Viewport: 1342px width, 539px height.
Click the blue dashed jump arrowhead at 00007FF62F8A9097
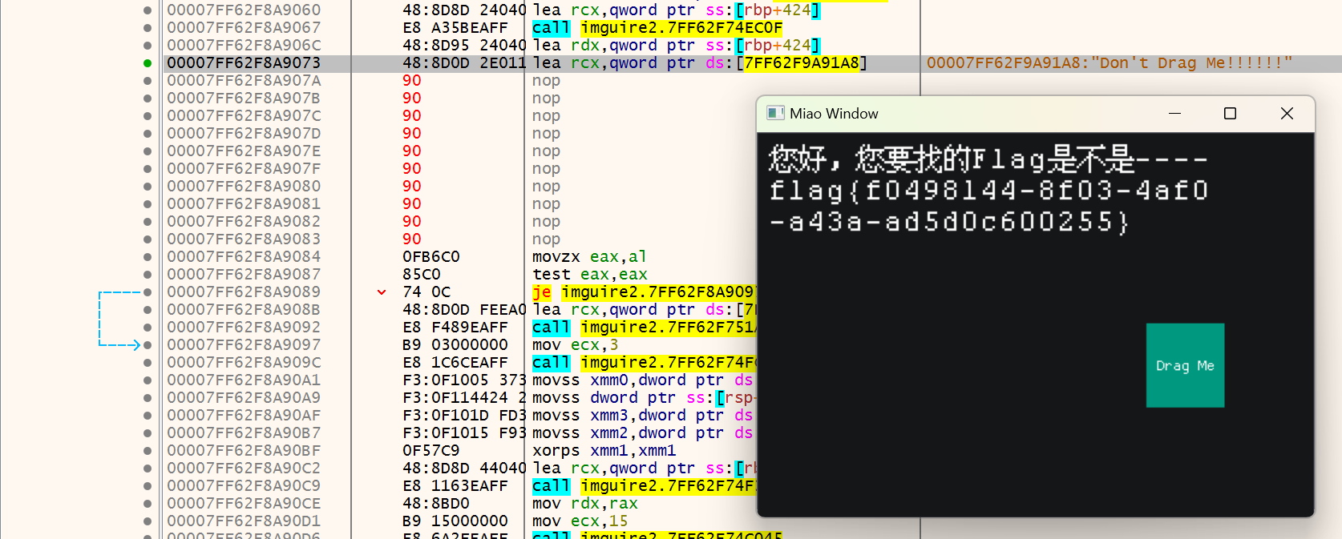coord(136,345)
